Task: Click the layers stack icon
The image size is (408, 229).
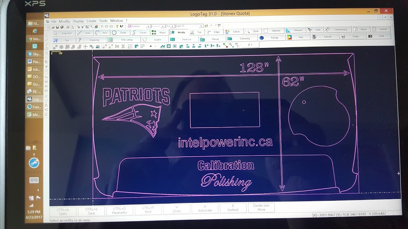Action: click(x=96, y=27)
